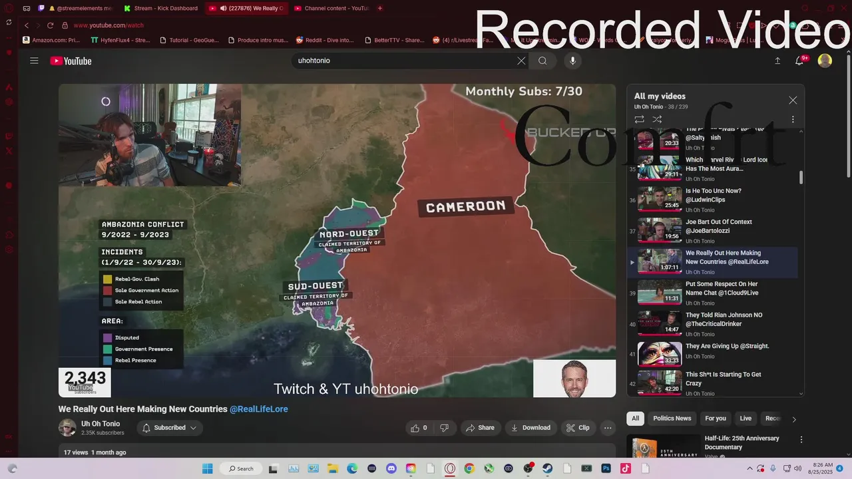Play They Are Giving Up video

point(713,355)
